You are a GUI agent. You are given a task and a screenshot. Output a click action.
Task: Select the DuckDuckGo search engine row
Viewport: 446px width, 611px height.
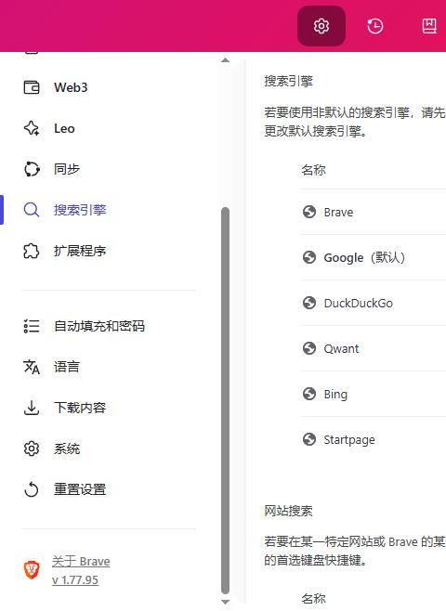374,303
